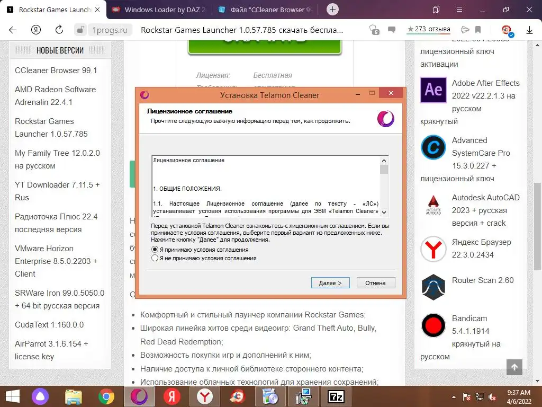This screenshot has width=542, height=407.
Task: Open the purple Alice assistant taskbar icon
Action: (40, 396)
